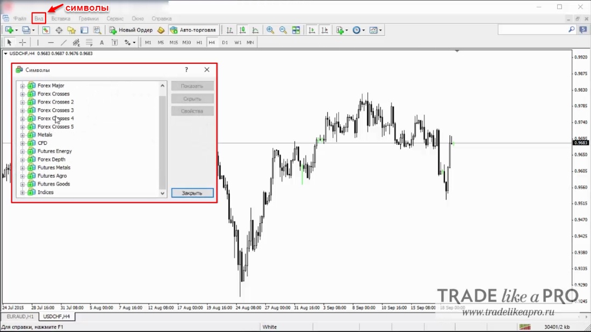Switch timeframe to M1

148,42
